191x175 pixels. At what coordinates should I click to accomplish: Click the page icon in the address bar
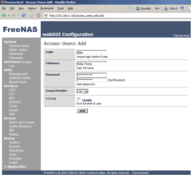[x=46, y=15]
